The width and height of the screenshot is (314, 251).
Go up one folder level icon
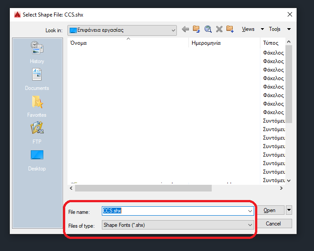(197, 29)
